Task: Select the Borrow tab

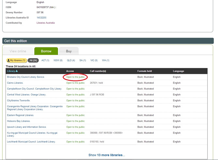Action: point(46,51)
